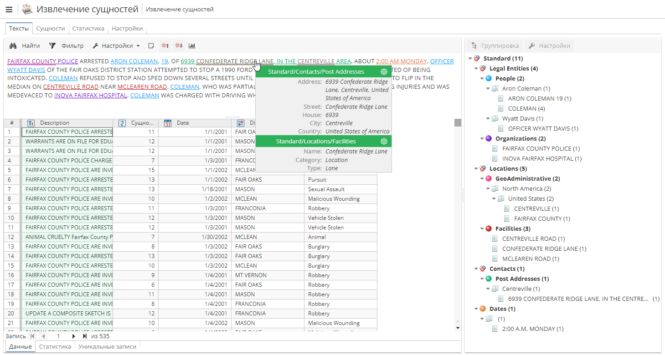Collapse the Locations (5) node
The image size is (665, 355).
[x=476, y=168]
